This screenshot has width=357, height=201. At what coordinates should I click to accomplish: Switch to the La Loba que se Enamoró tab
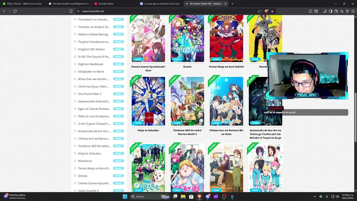click(x=160, y=4)
